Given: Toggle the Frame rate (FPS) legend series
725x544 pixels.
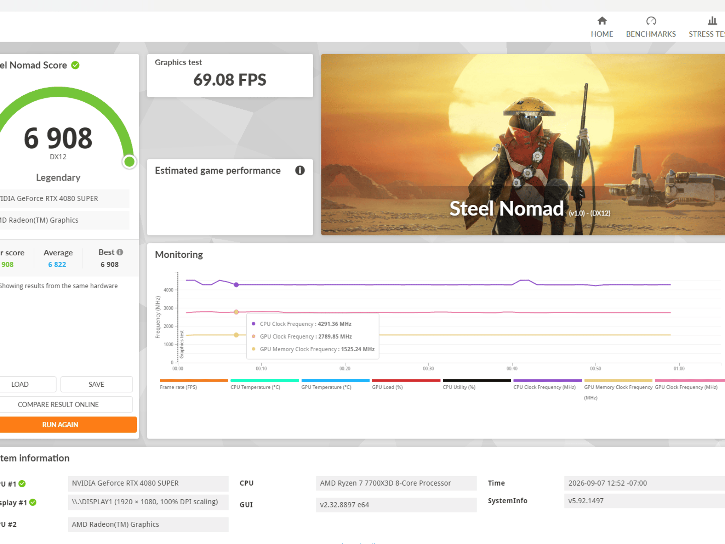Looking at the screenshot, I should (194, 385).
